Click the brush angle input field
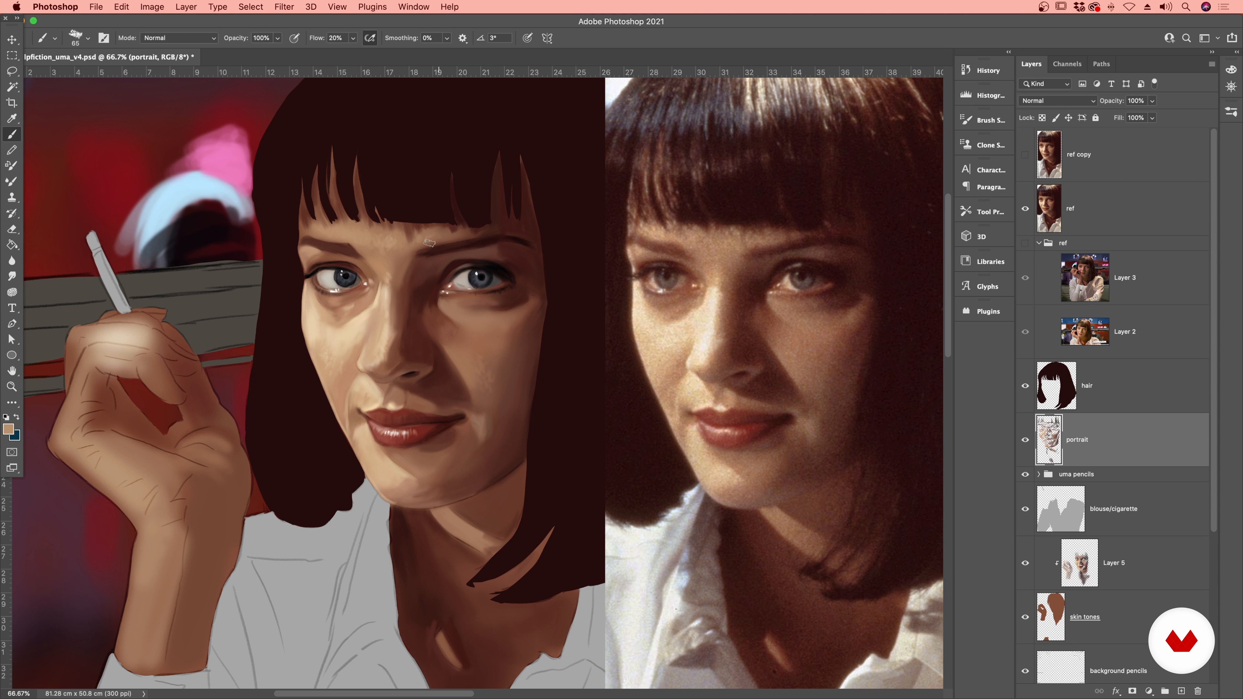The image size is (1243, 699). [x=499, y=38]
